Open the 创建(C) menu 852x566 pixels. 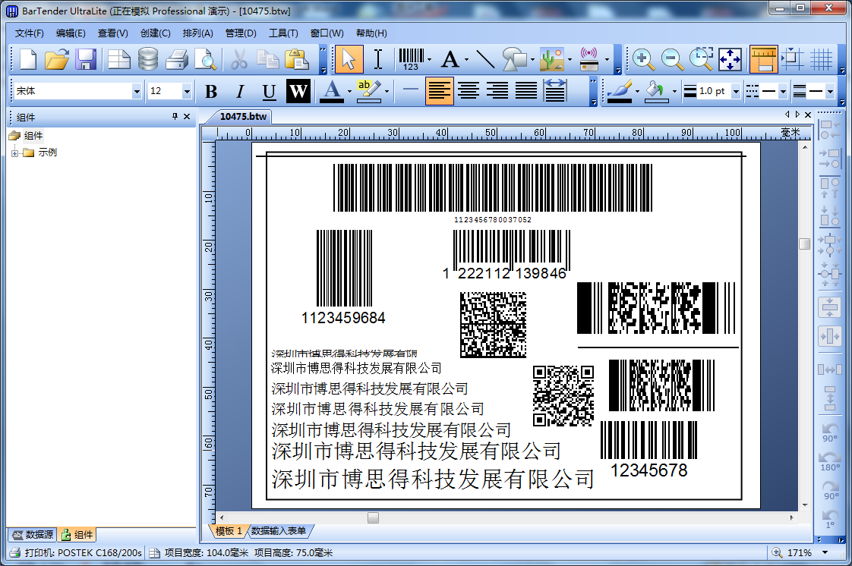156,33
